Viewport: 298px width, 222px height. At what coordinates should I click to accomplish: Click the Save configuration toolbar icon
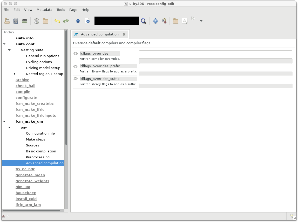click(x=16, y=21)
